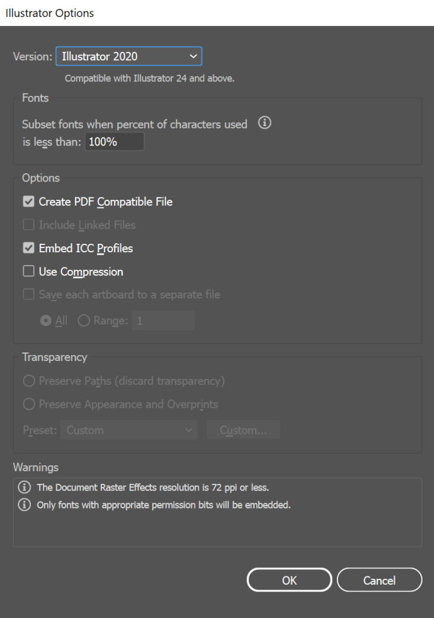434x618 pixels.
Task: Click the info icon beside Subset fonts
Action: tap(264, 123)
